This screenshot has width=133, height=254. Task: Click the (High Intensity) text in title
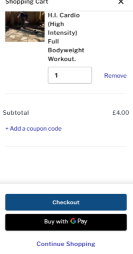tap(62, 28)
